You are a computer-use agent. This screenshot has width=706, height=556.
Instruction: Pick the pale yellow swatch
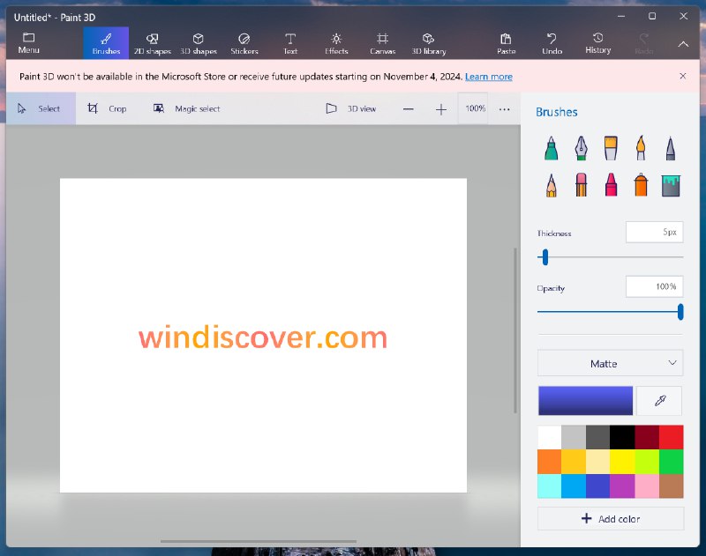pos(598,461)
